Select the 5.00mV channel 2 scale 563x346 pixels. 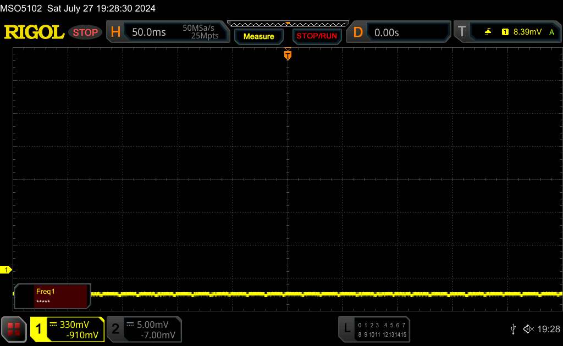coord(153,325)
